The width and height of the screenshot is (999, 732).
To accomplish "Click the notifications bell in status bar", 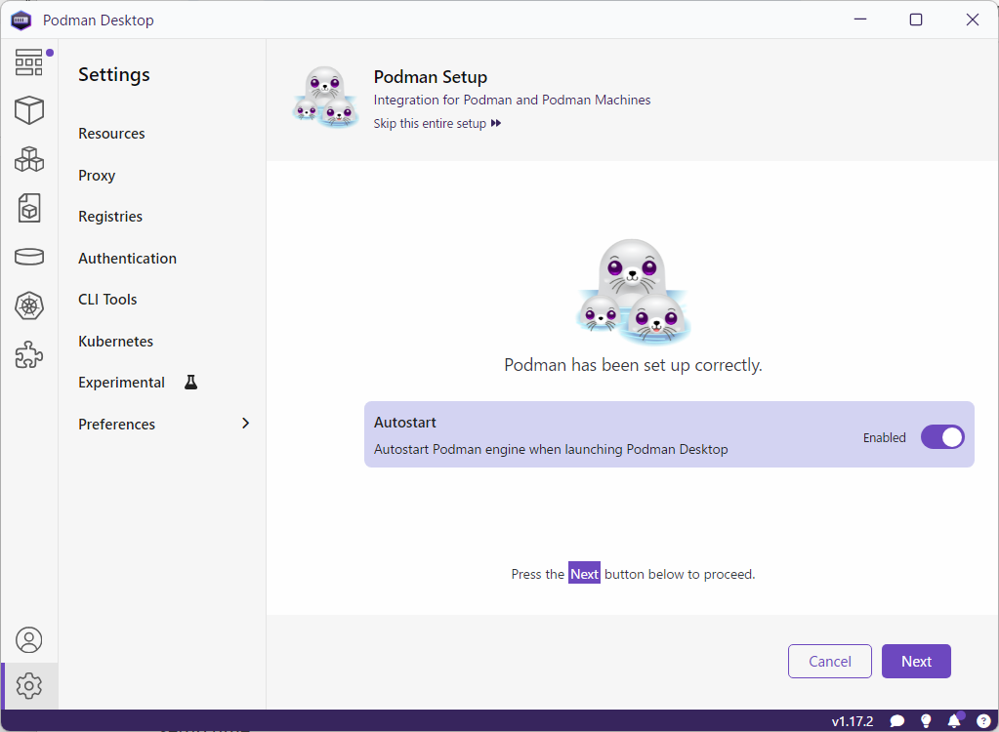I will [954, 721].
